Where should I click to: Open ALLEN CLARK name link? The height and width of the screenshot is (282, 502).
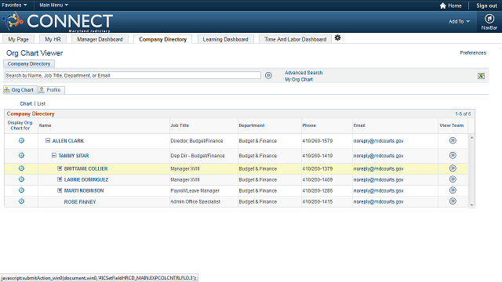[x=68, y=141]
